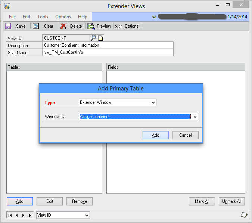
Task: Jump to first record navigation arrow
Action: point(10,215)
